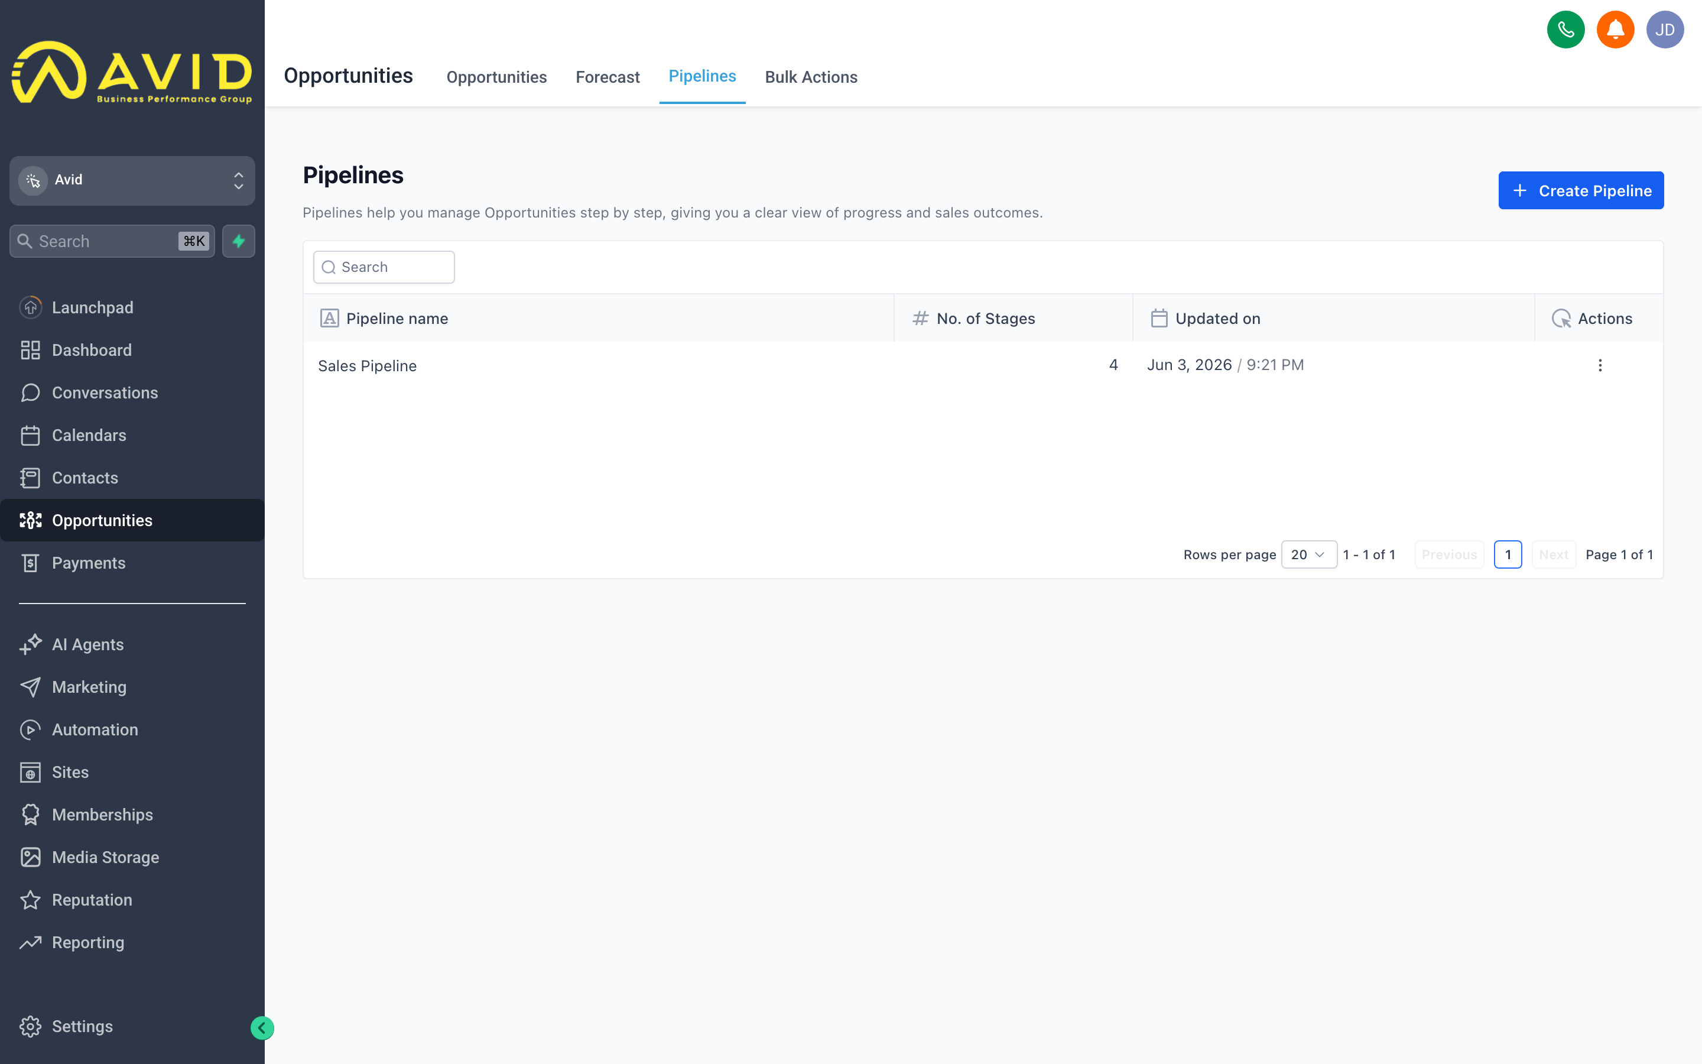This screenshot has width=1702, height=1064.
Task: Click the Next page button
Action: [x=1554, y=554]
